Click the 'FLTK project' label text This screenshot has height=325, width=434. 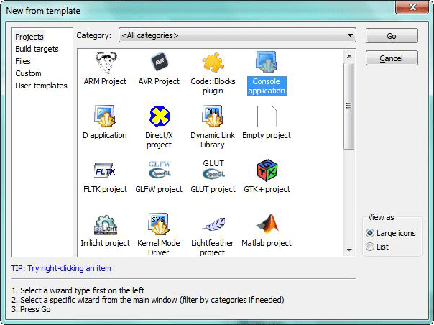click(x=105, y=189)
